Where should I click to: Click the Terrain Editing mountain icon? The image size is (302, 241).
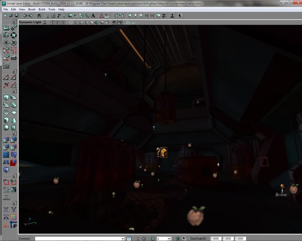coord(14,58)
